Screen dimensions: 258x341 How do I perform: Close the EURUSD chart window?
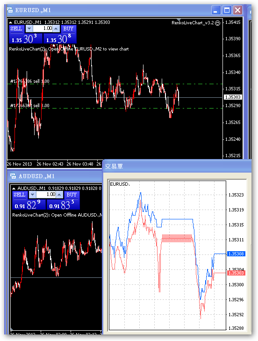[238, 10]
